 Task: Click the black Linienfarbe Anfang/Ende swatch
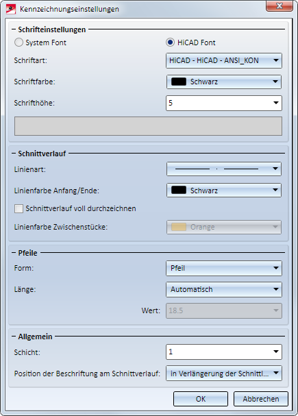(179, 191)
